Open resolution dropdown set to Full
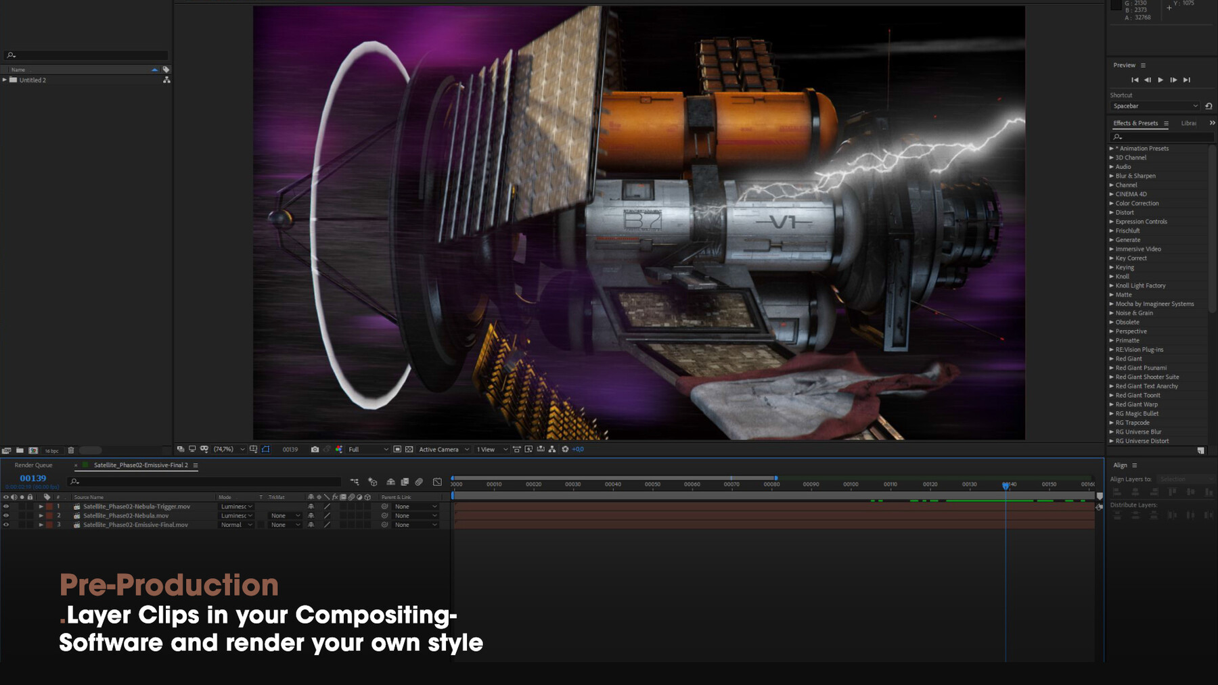 click(x=368, y=449)
